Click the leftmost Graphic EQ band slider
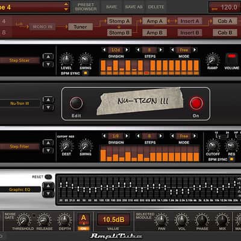The image size is (241, 241). (x=61, y=185)
